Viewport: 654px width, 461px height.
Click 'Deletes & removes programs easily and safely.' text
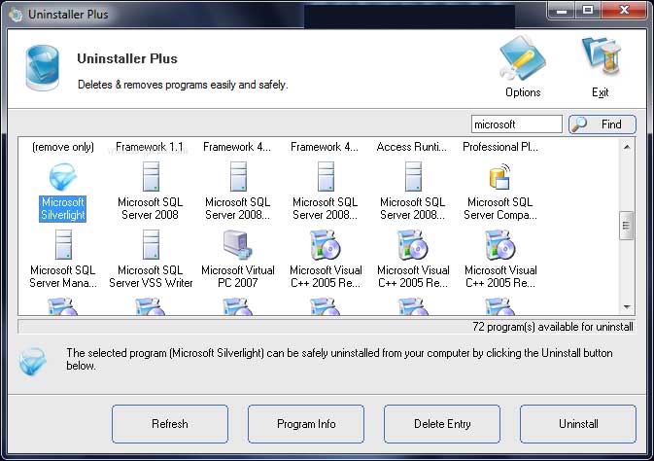(x=183, y=85)
